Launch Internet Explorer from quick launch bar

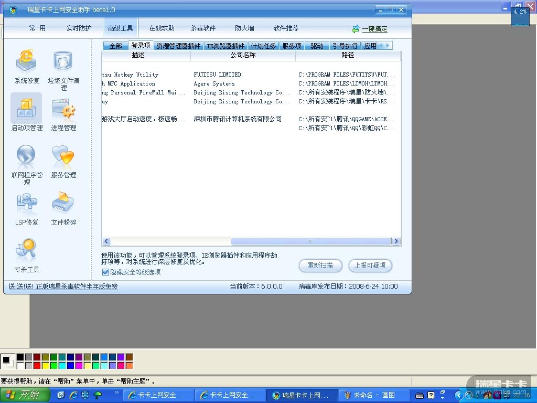73,395
